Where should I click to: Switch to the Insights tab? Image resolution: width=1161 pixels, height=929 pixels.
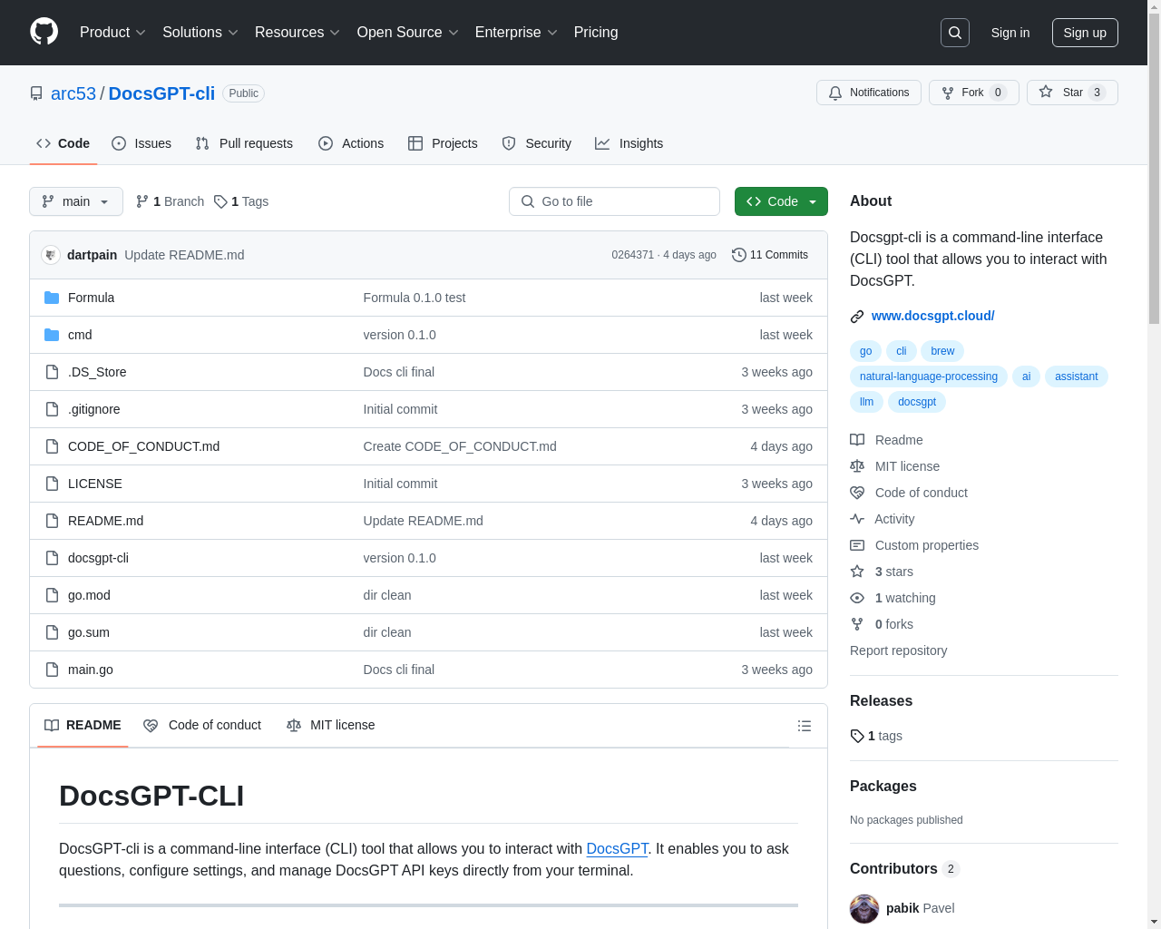click(629, 143)
